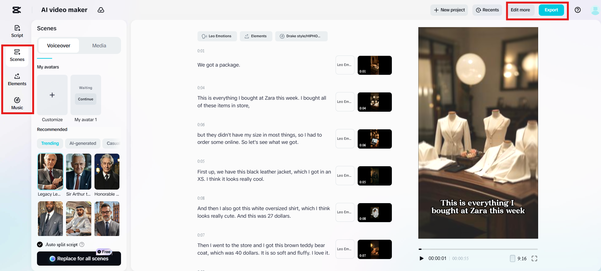Choose the Sir Arthur avatar
The width and height of the screenshot is (601, 271).
coord(79,172)
